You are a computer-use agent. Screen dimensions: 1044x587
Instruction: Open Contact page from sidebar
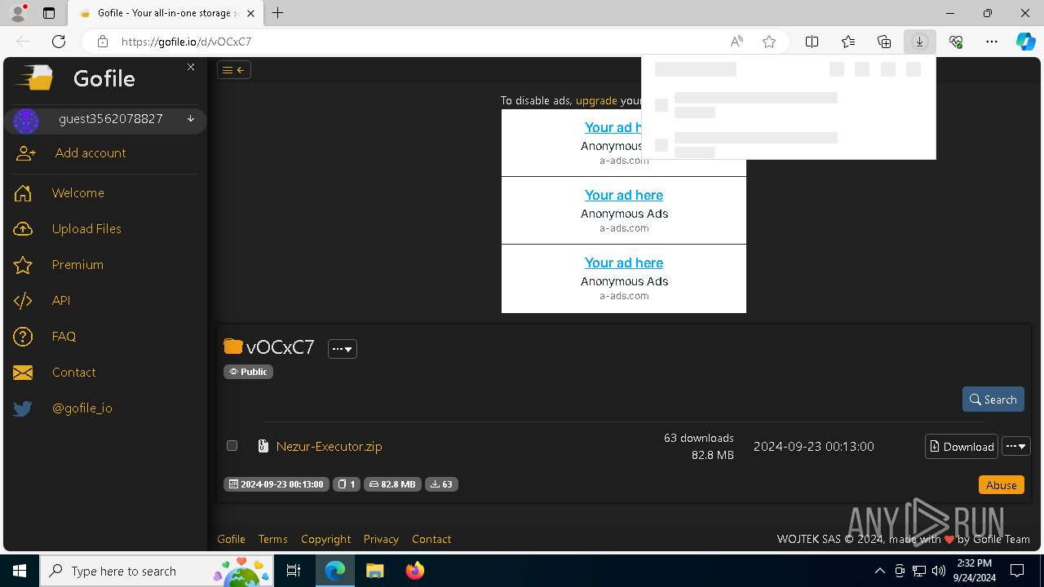tap(74, 373)
